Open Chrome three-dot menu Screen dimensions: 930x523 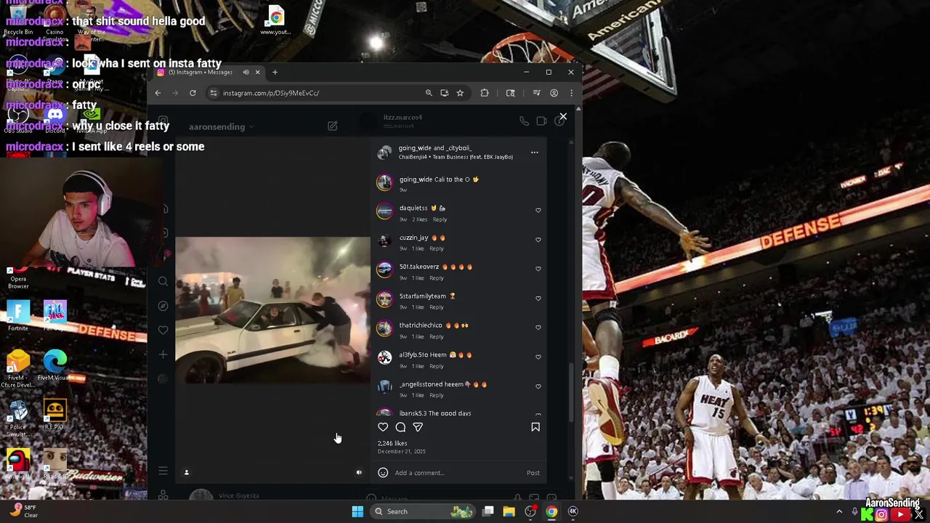point(571,93)
